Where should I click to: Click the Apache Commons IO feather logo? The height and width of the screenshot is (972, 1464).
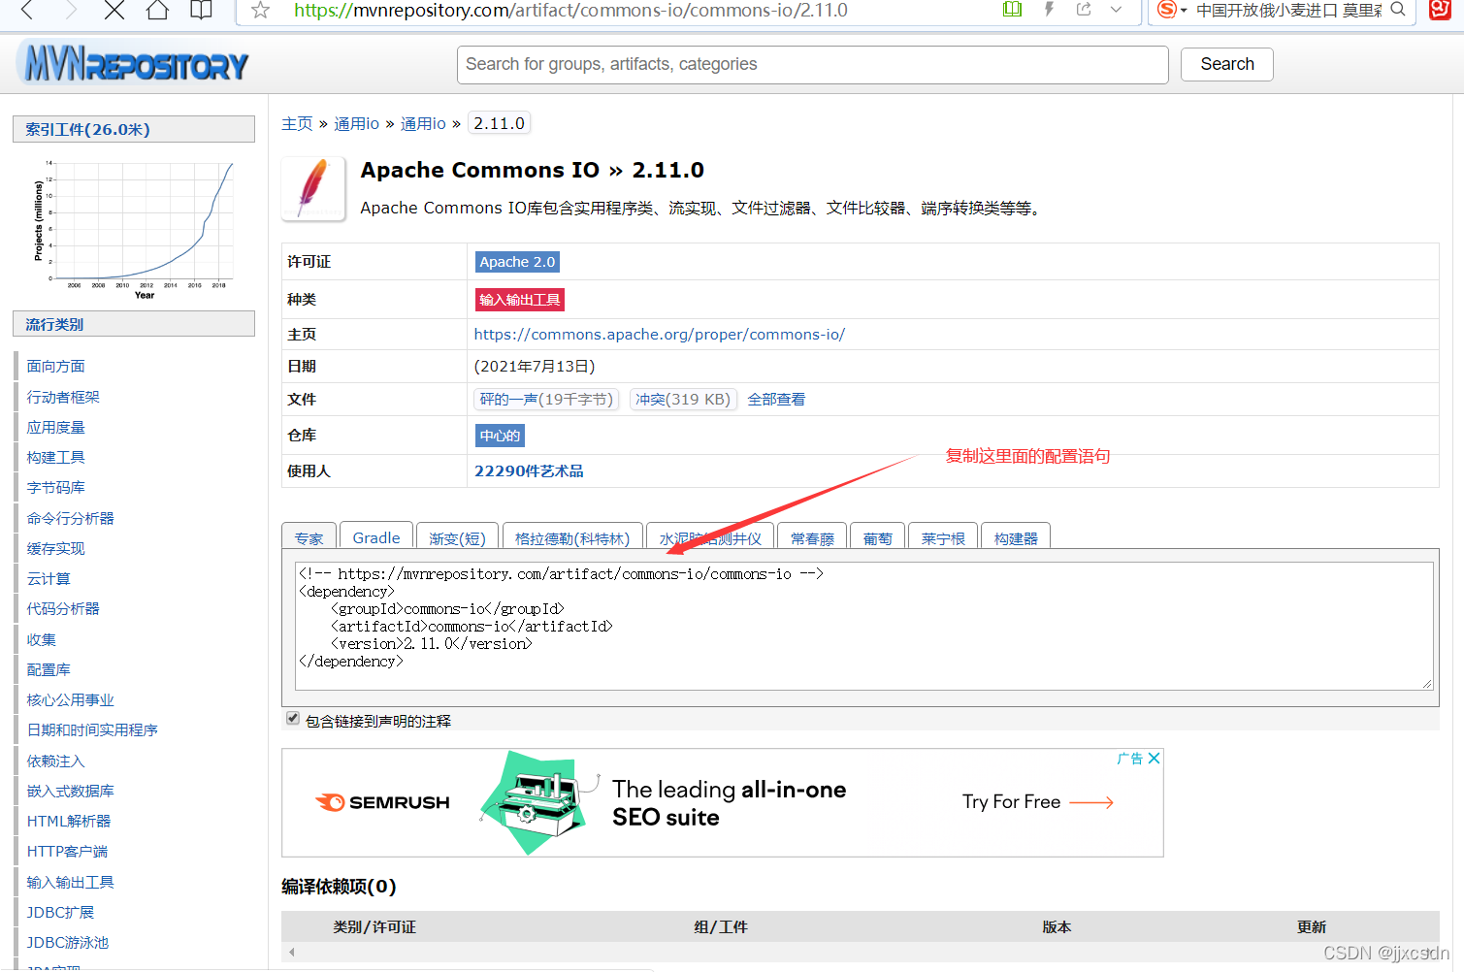coord(313,189)
